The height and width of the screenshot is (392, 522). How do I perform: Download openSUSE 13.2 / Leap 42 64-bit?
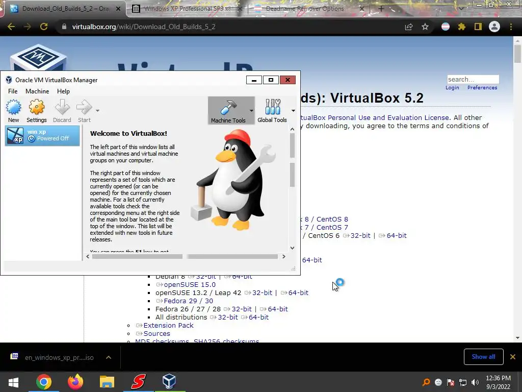(298, 292)
